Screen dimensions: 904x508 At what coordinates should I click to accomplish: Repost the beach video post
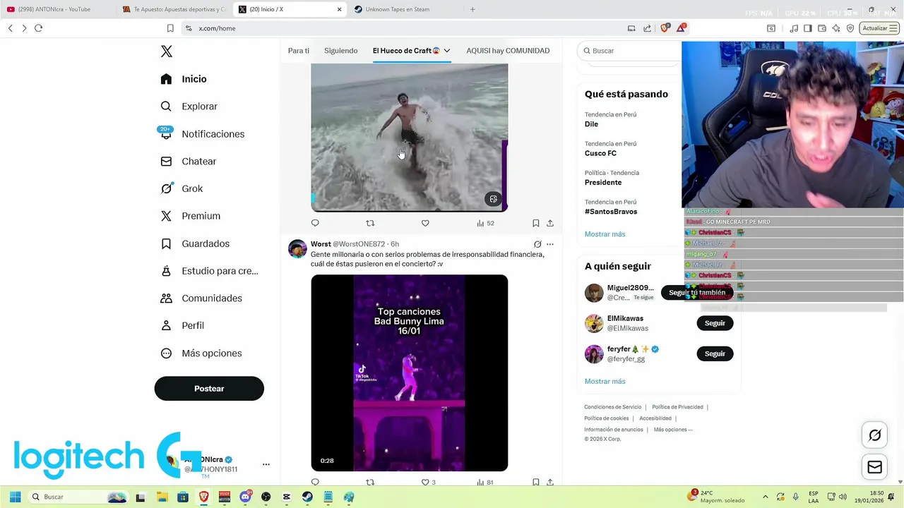[x=370, y=223]
